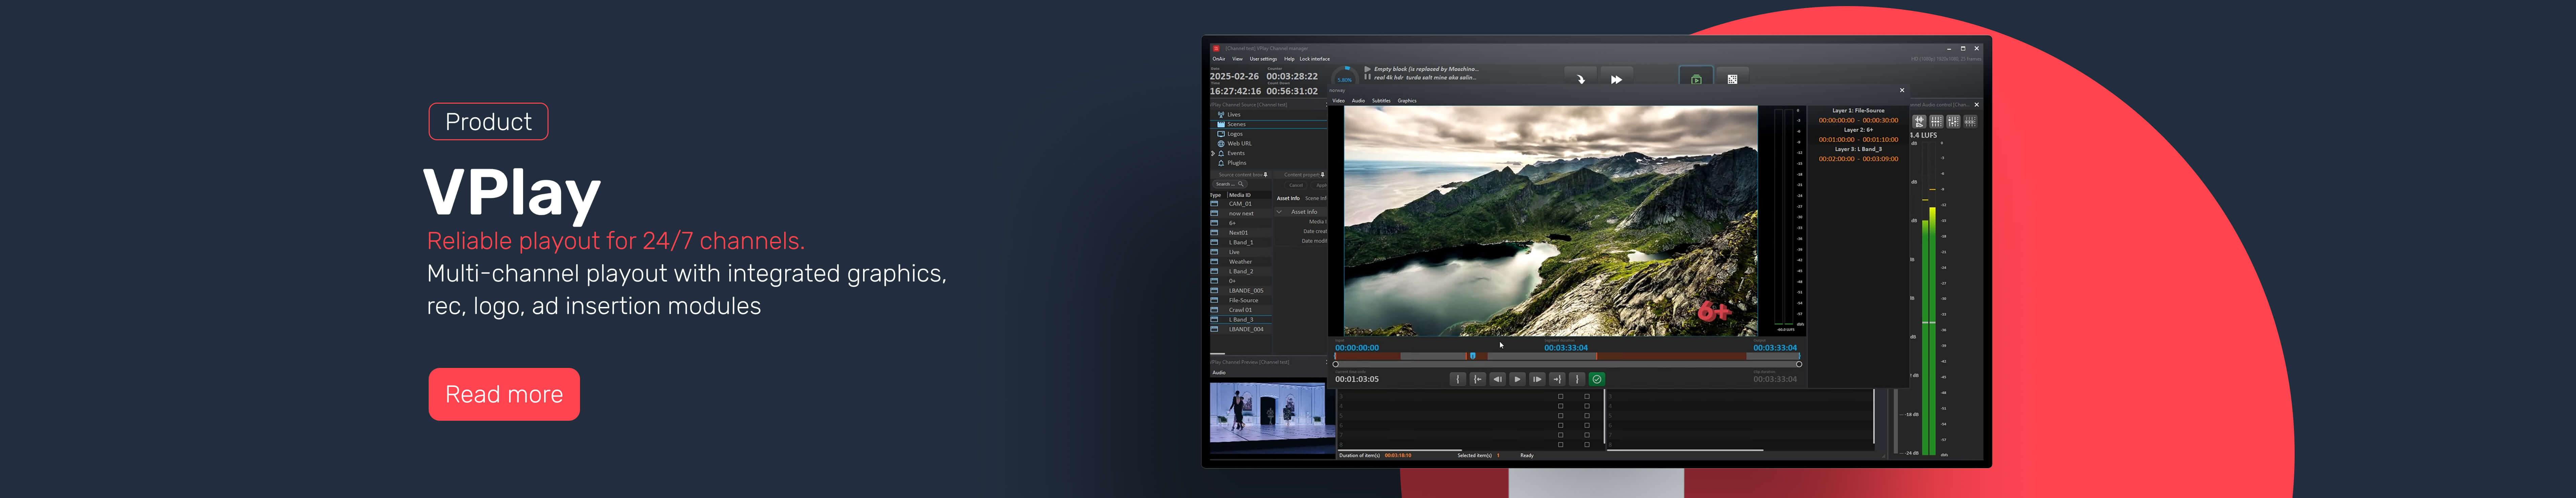
Task: Click the 'Layer 1: File-Source' label
Action: coord(1858,111)
